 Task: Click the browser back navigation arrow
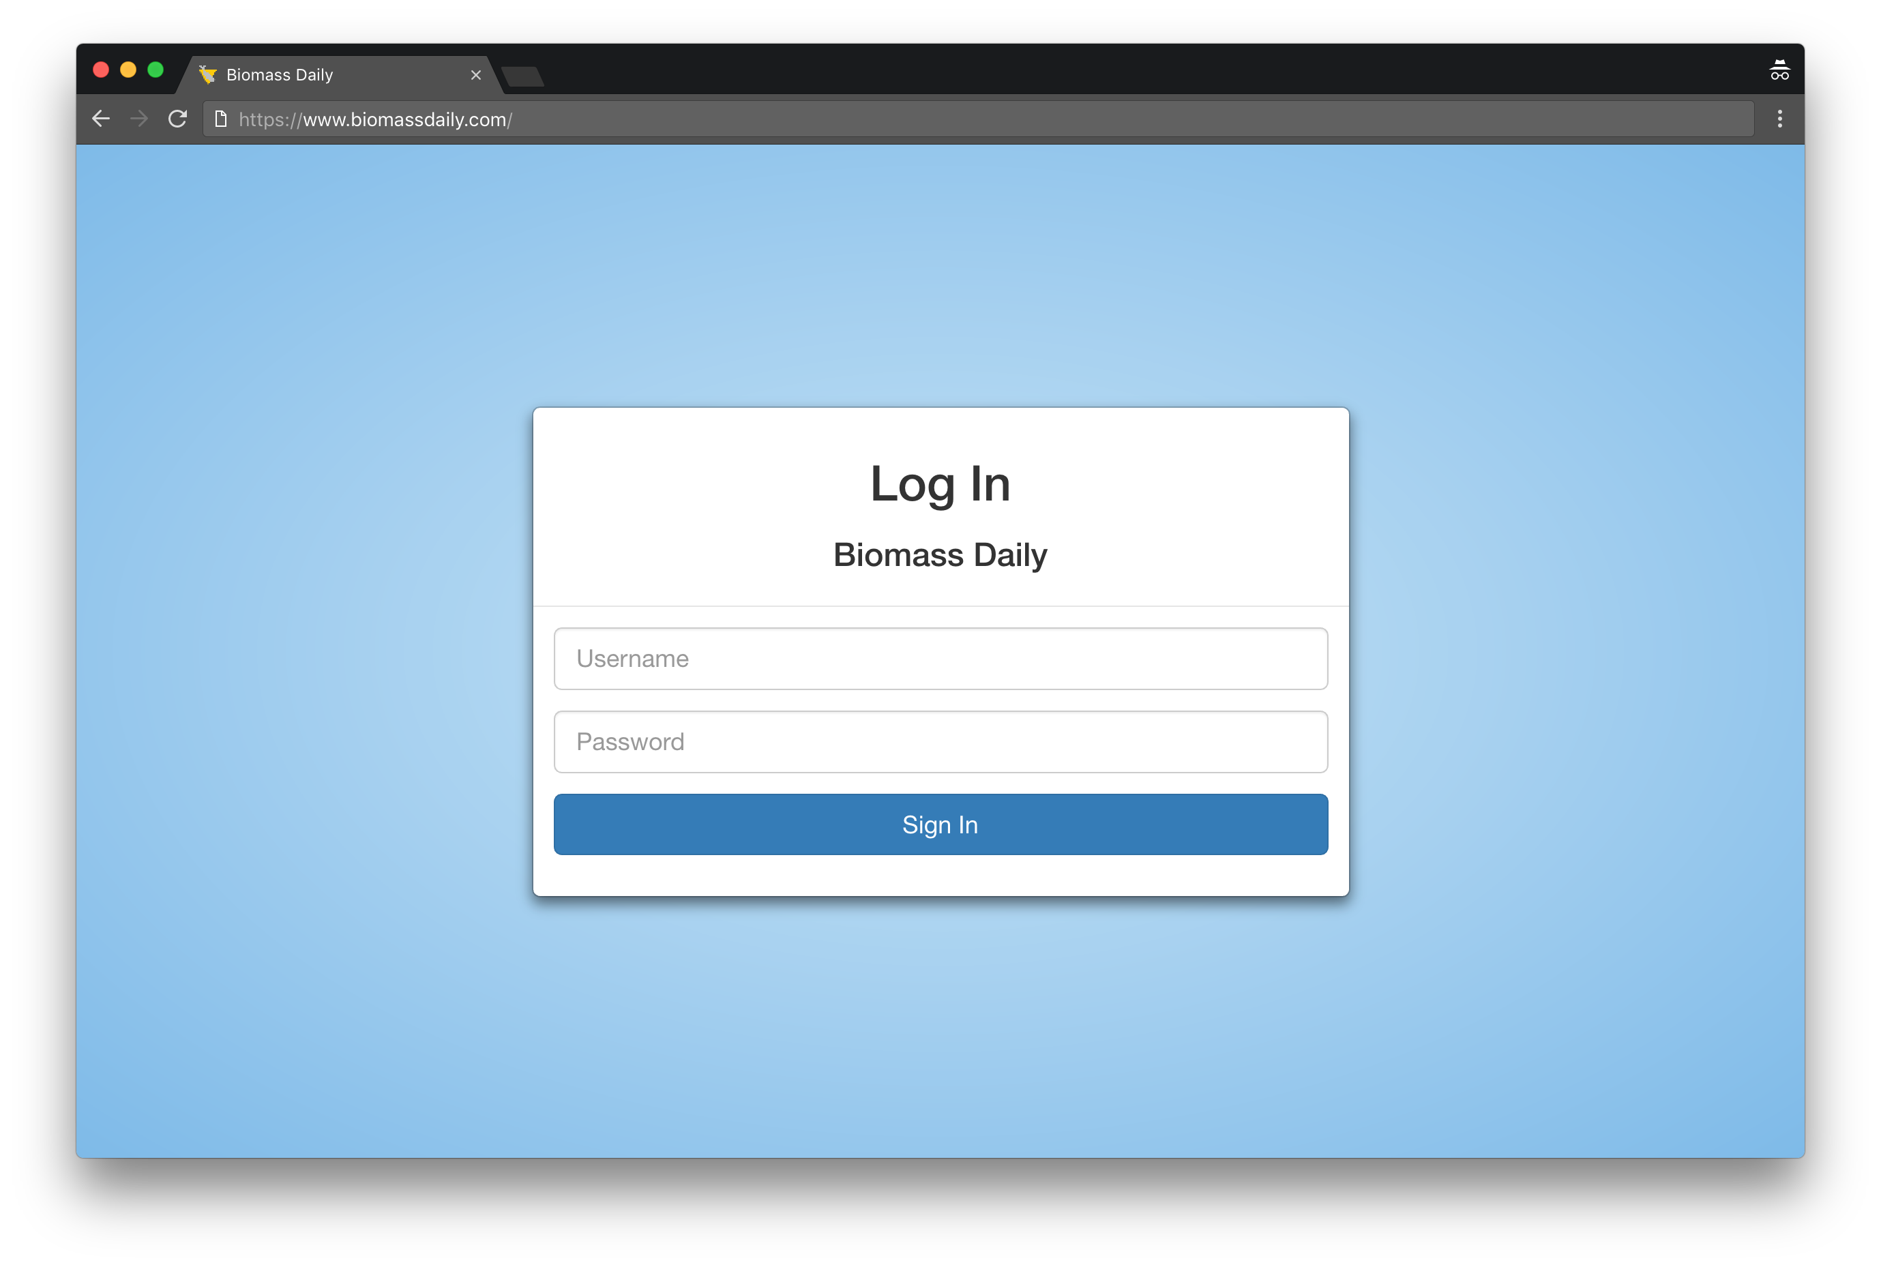pyautogui.click(x=99, y=119)
